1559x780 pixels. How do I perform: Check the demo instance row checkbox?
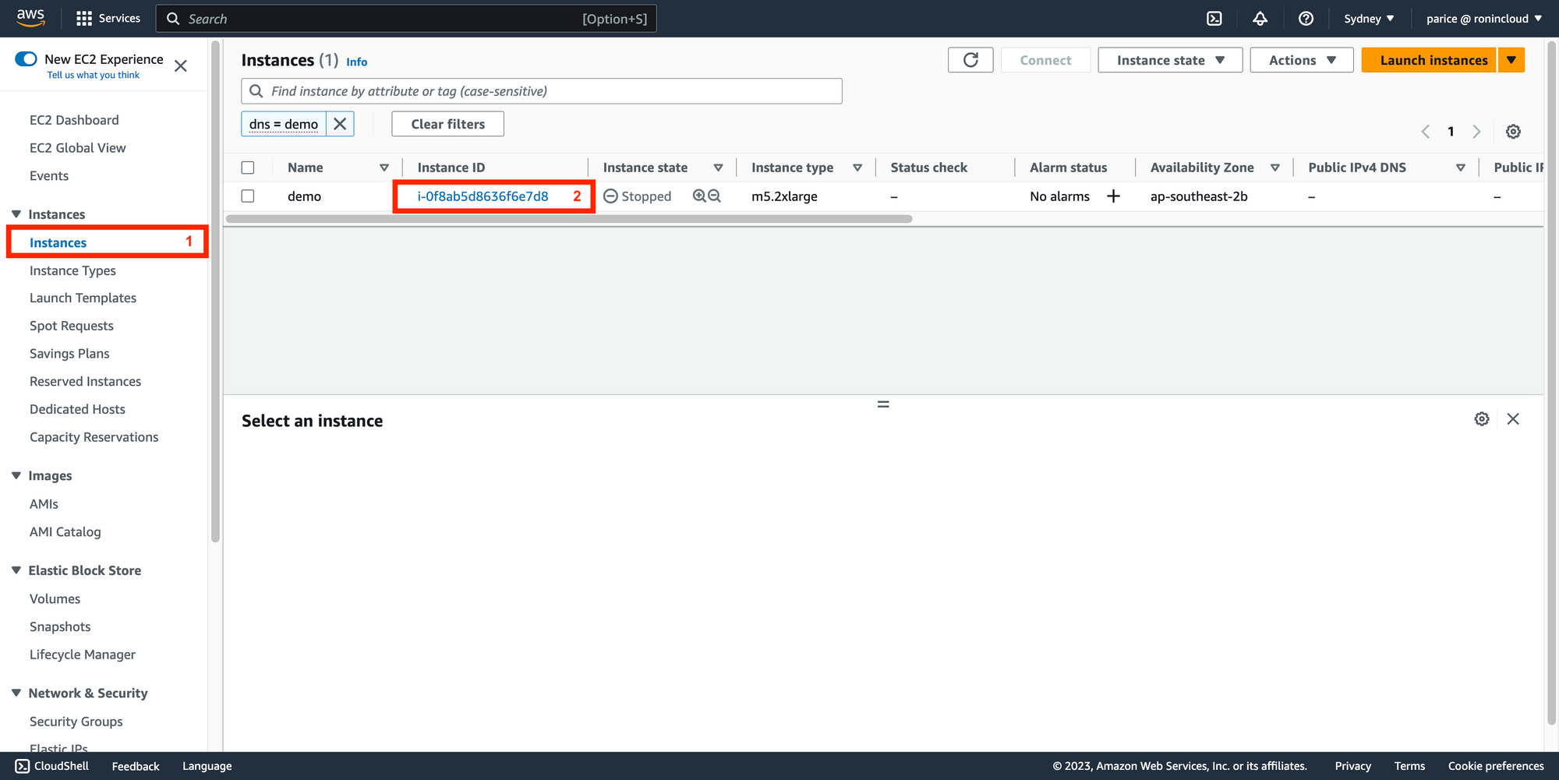(x=248, y=196)
